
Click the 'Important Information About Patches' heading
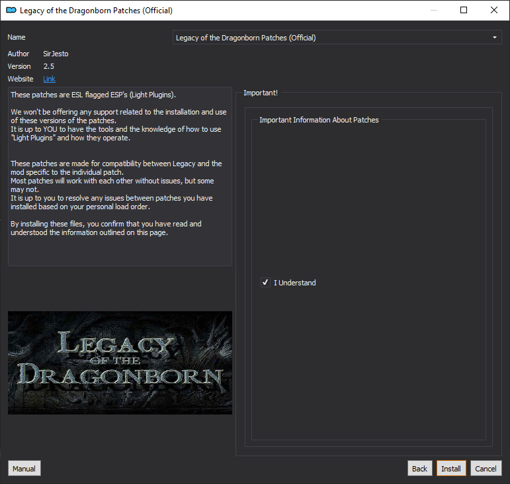[x=319, y=120]
